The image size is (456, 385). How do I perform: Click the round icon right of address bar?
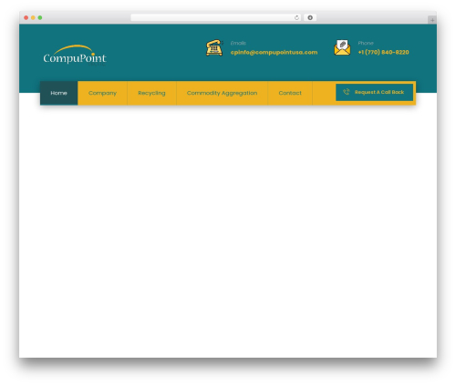coord(310,17)
